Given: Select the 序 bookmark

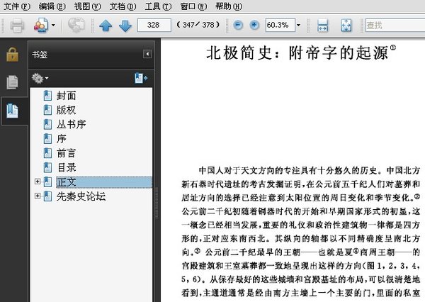Looking at the screenshot, I should tap(62, 139).
